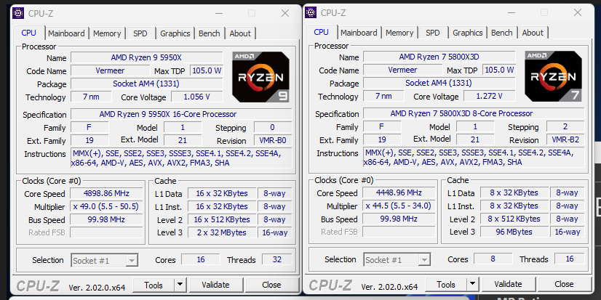Click the name field AMD Ryzen 7 5800X3D
The image size is (601, 300).
click(439, 57)
